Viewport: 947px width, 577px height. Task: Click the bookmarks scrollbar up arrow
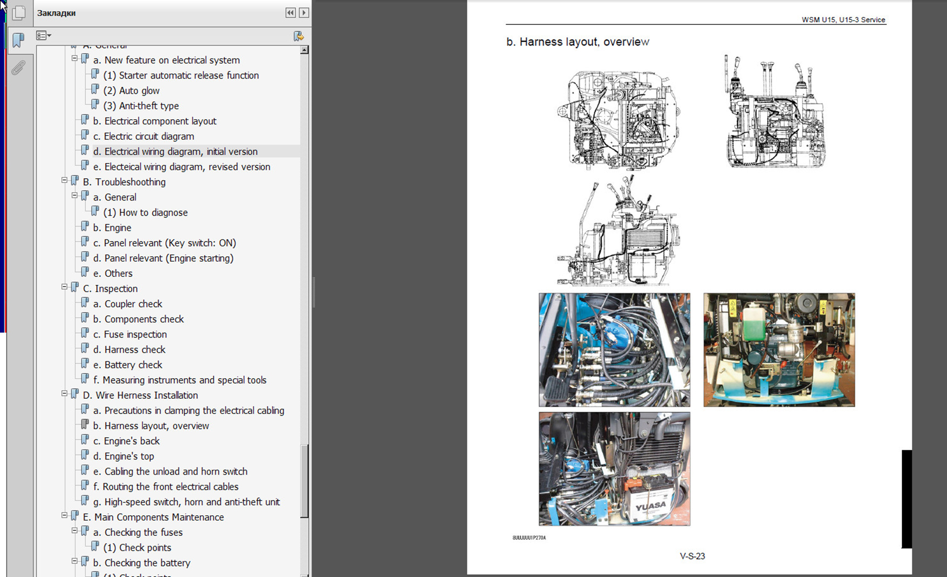(x=304, y=50)
